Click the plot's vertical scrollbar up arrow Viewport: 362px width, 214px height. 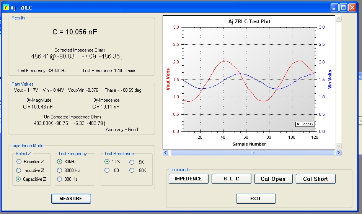[x=338, y=18]
